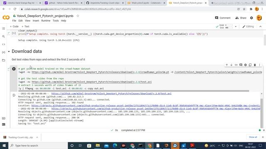Click the Share button
The width and height of the screenshot is (266, 149).
coord(241,18)
